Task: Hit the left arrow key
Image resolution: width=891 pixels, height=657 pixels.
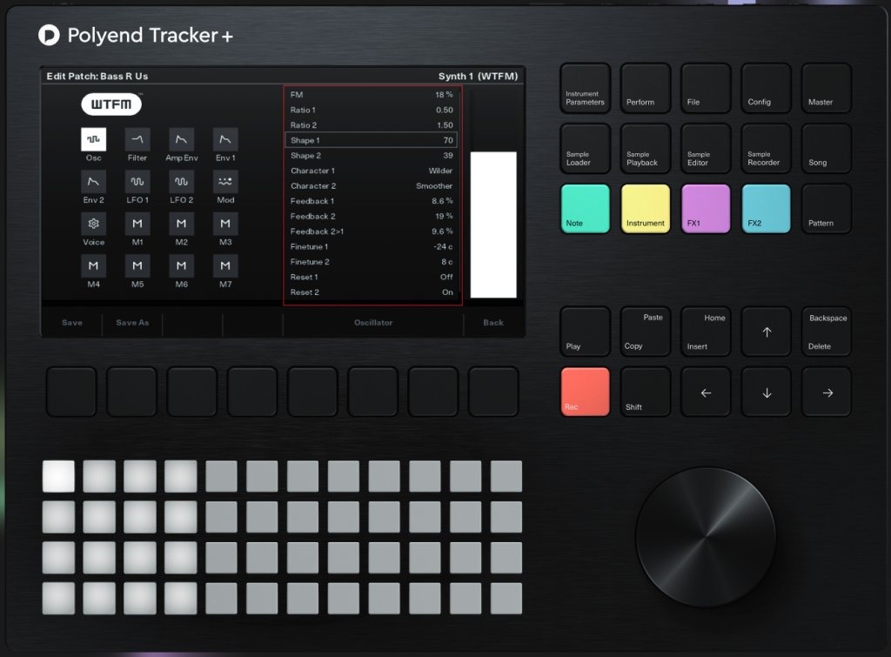Action: pyautogui.click(x=706, y=392)
